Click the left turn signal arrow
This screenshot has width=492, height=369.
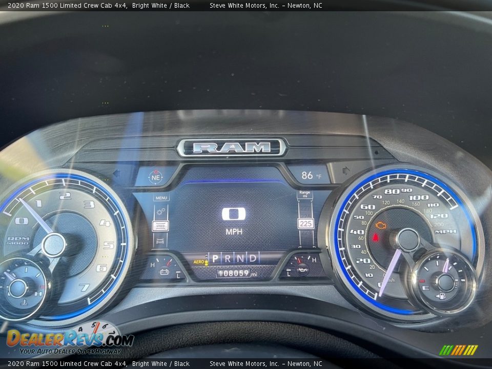(x=117, y=173)
